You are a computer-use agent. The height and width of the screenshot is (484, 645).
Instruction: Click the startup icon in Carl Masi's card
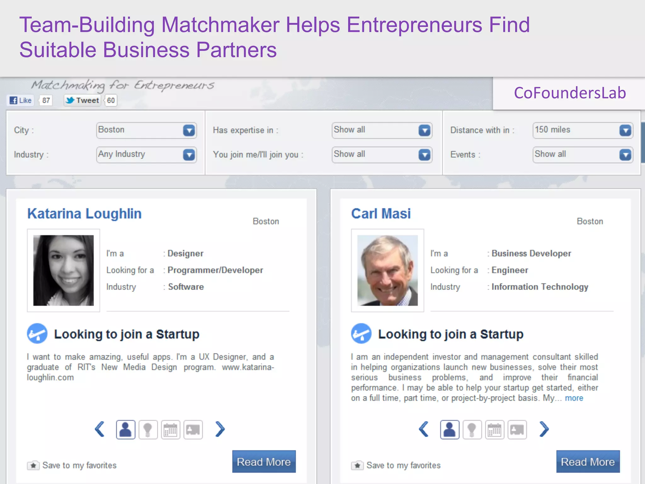coord(361,333)
